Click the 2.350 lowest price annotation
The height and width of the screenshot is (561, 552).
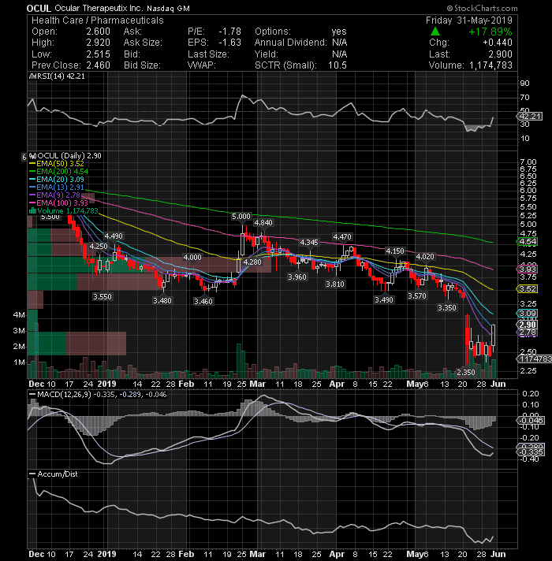[466, 373]
